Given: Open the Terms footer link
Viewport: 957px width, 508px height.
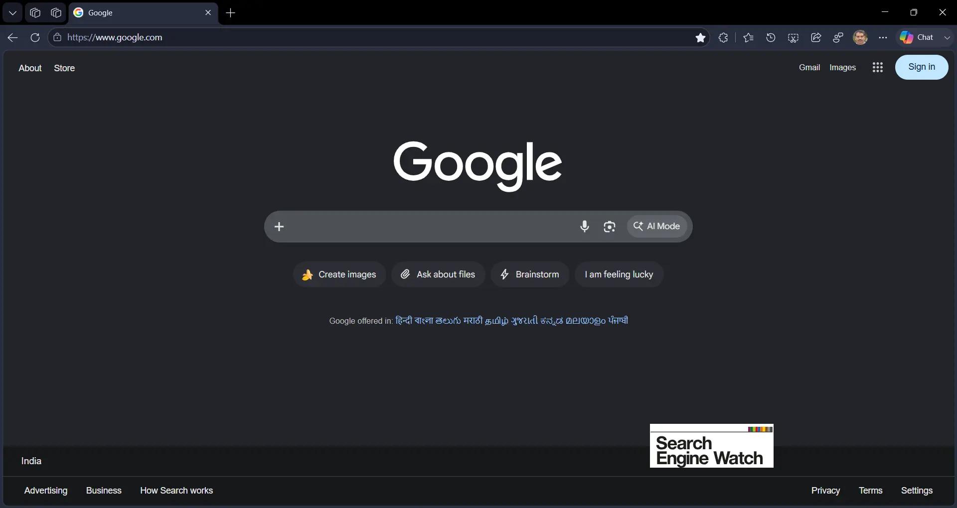Looking at the screenshot, I should coord(870,491).
